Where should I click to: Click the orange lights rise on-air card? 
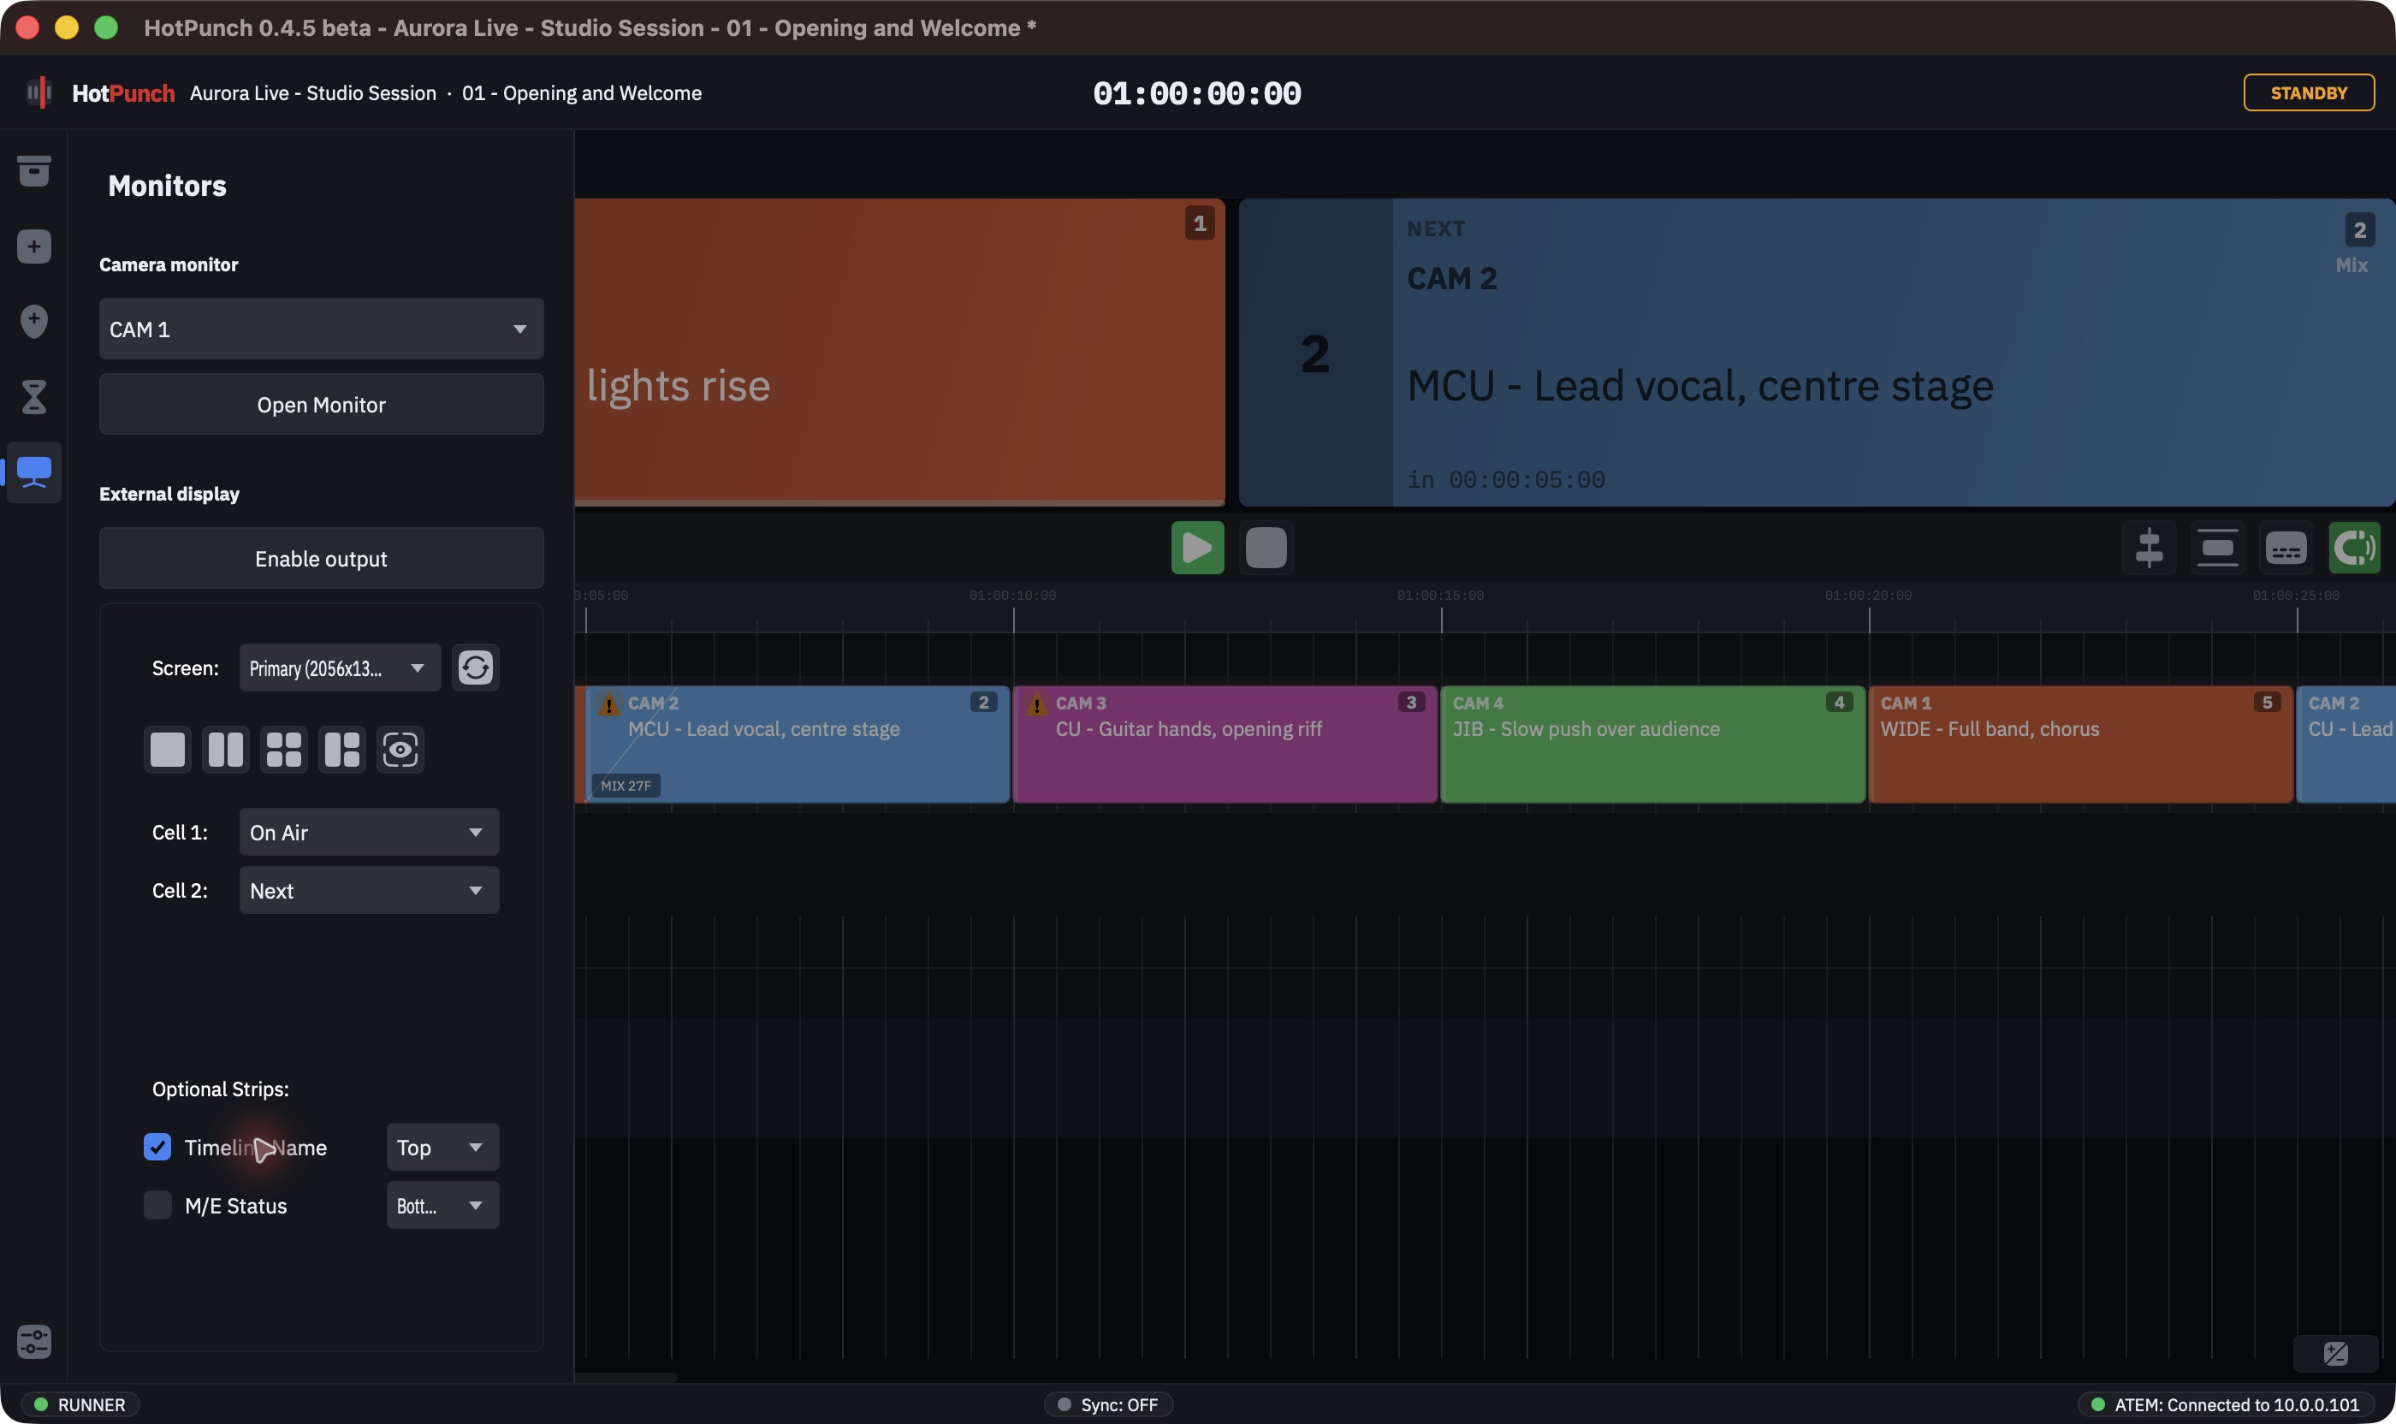pyautogui.click(x=900, y=353)
